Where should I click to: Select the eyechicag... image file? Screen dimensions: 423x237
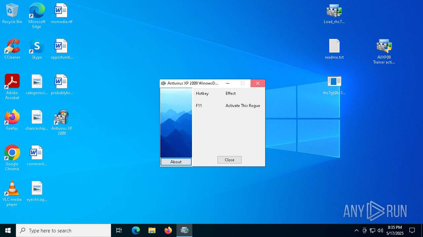point(37,192)
